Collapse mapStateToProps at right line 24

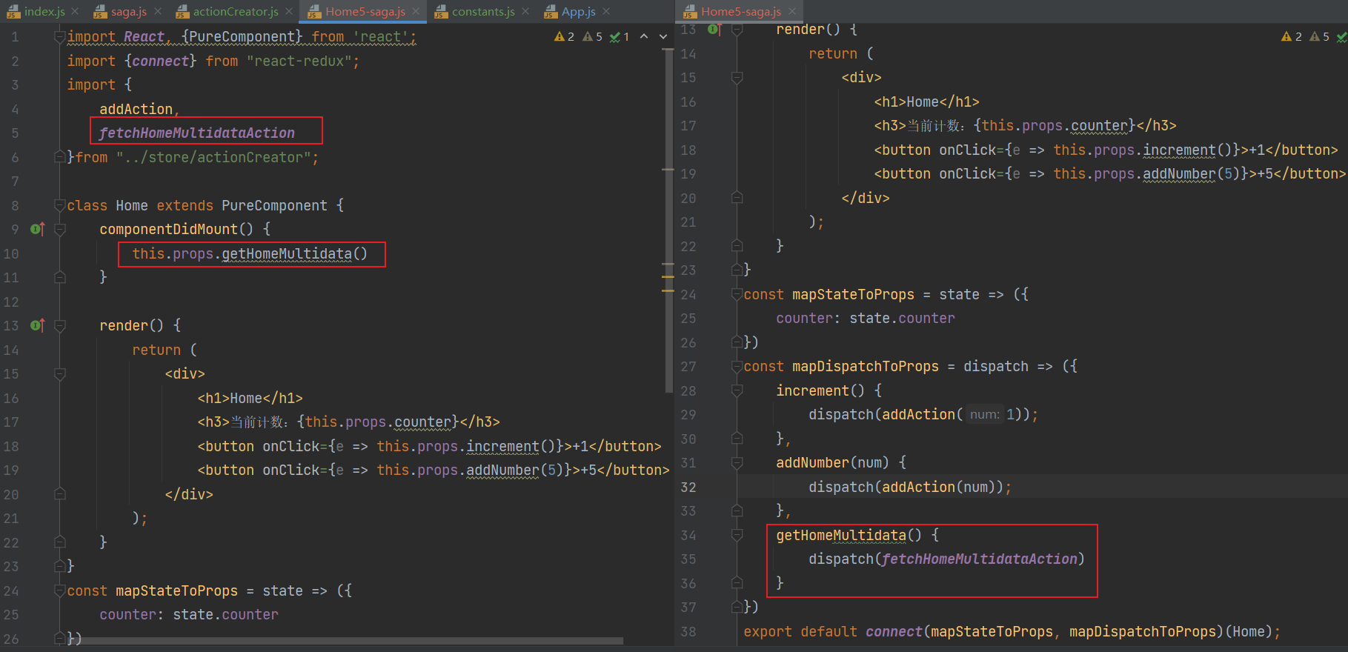(737, 294)
